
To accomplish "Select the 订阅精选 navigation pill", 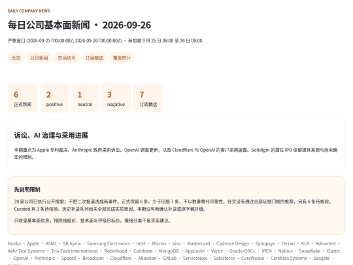I will point(94,58).
